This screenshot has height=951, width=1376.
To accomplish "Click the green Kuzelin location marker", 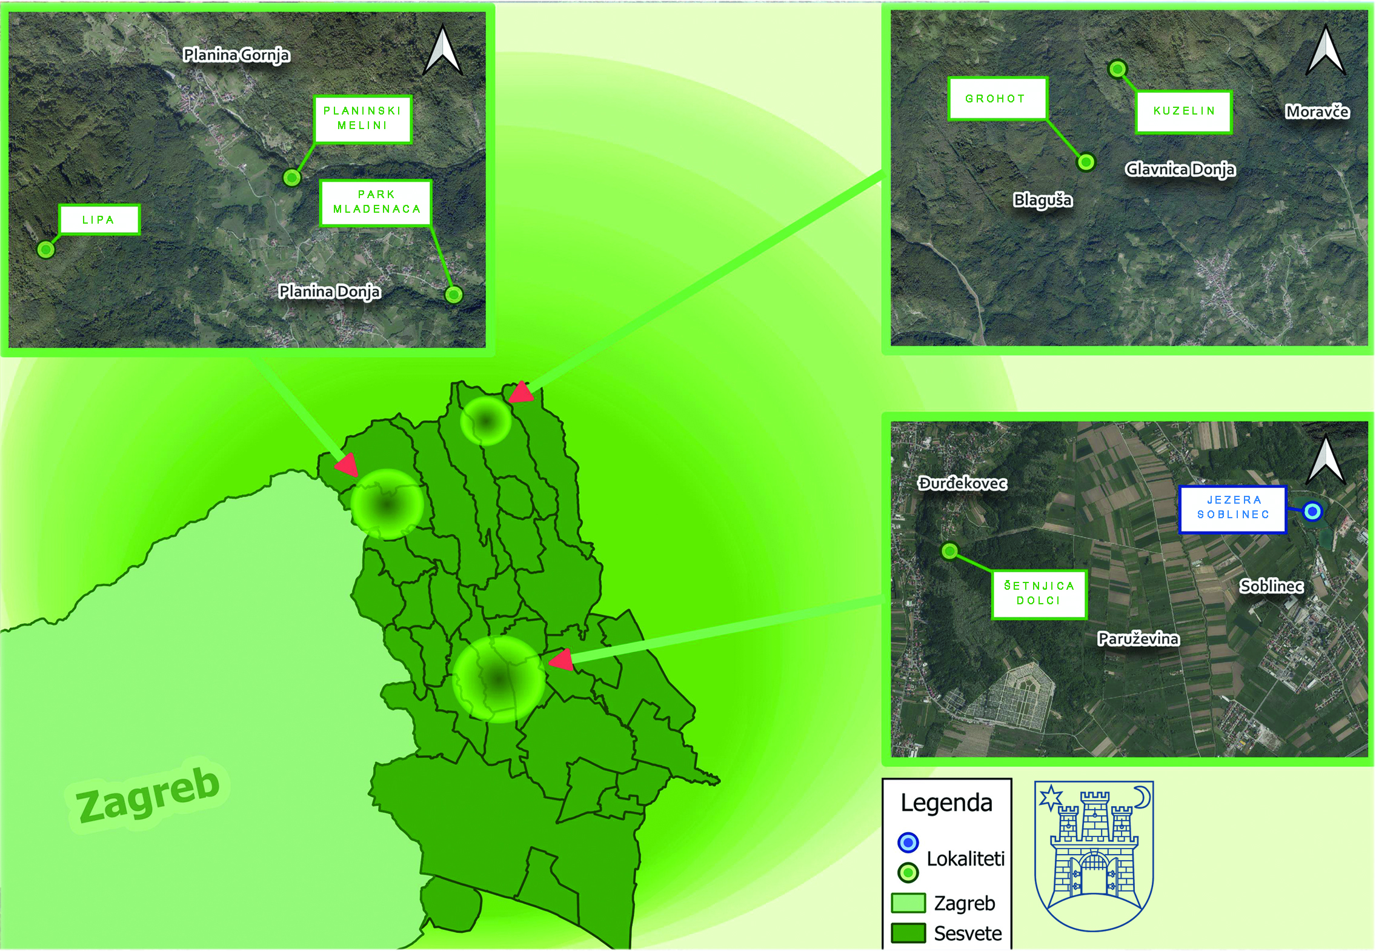I will 1117,69.
